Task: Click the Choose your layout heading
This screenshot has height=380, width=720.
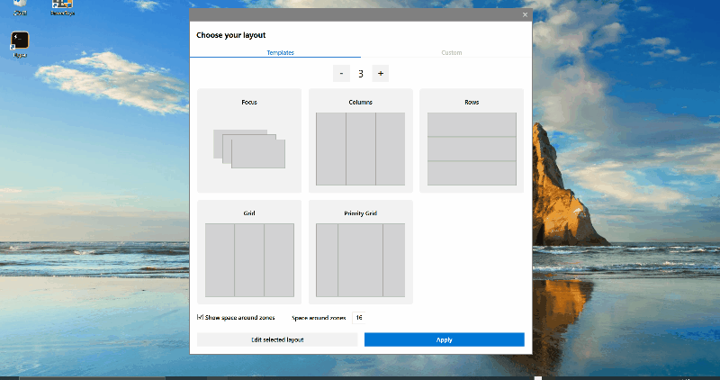Action: click(231, 35)
